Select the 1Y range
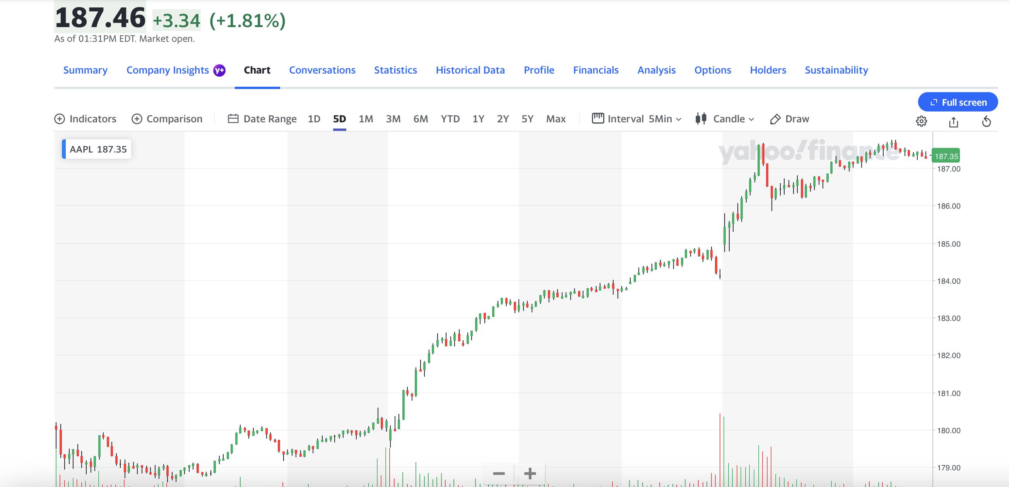Viewport: 1009px width, 487px height. tap(478, 119)
